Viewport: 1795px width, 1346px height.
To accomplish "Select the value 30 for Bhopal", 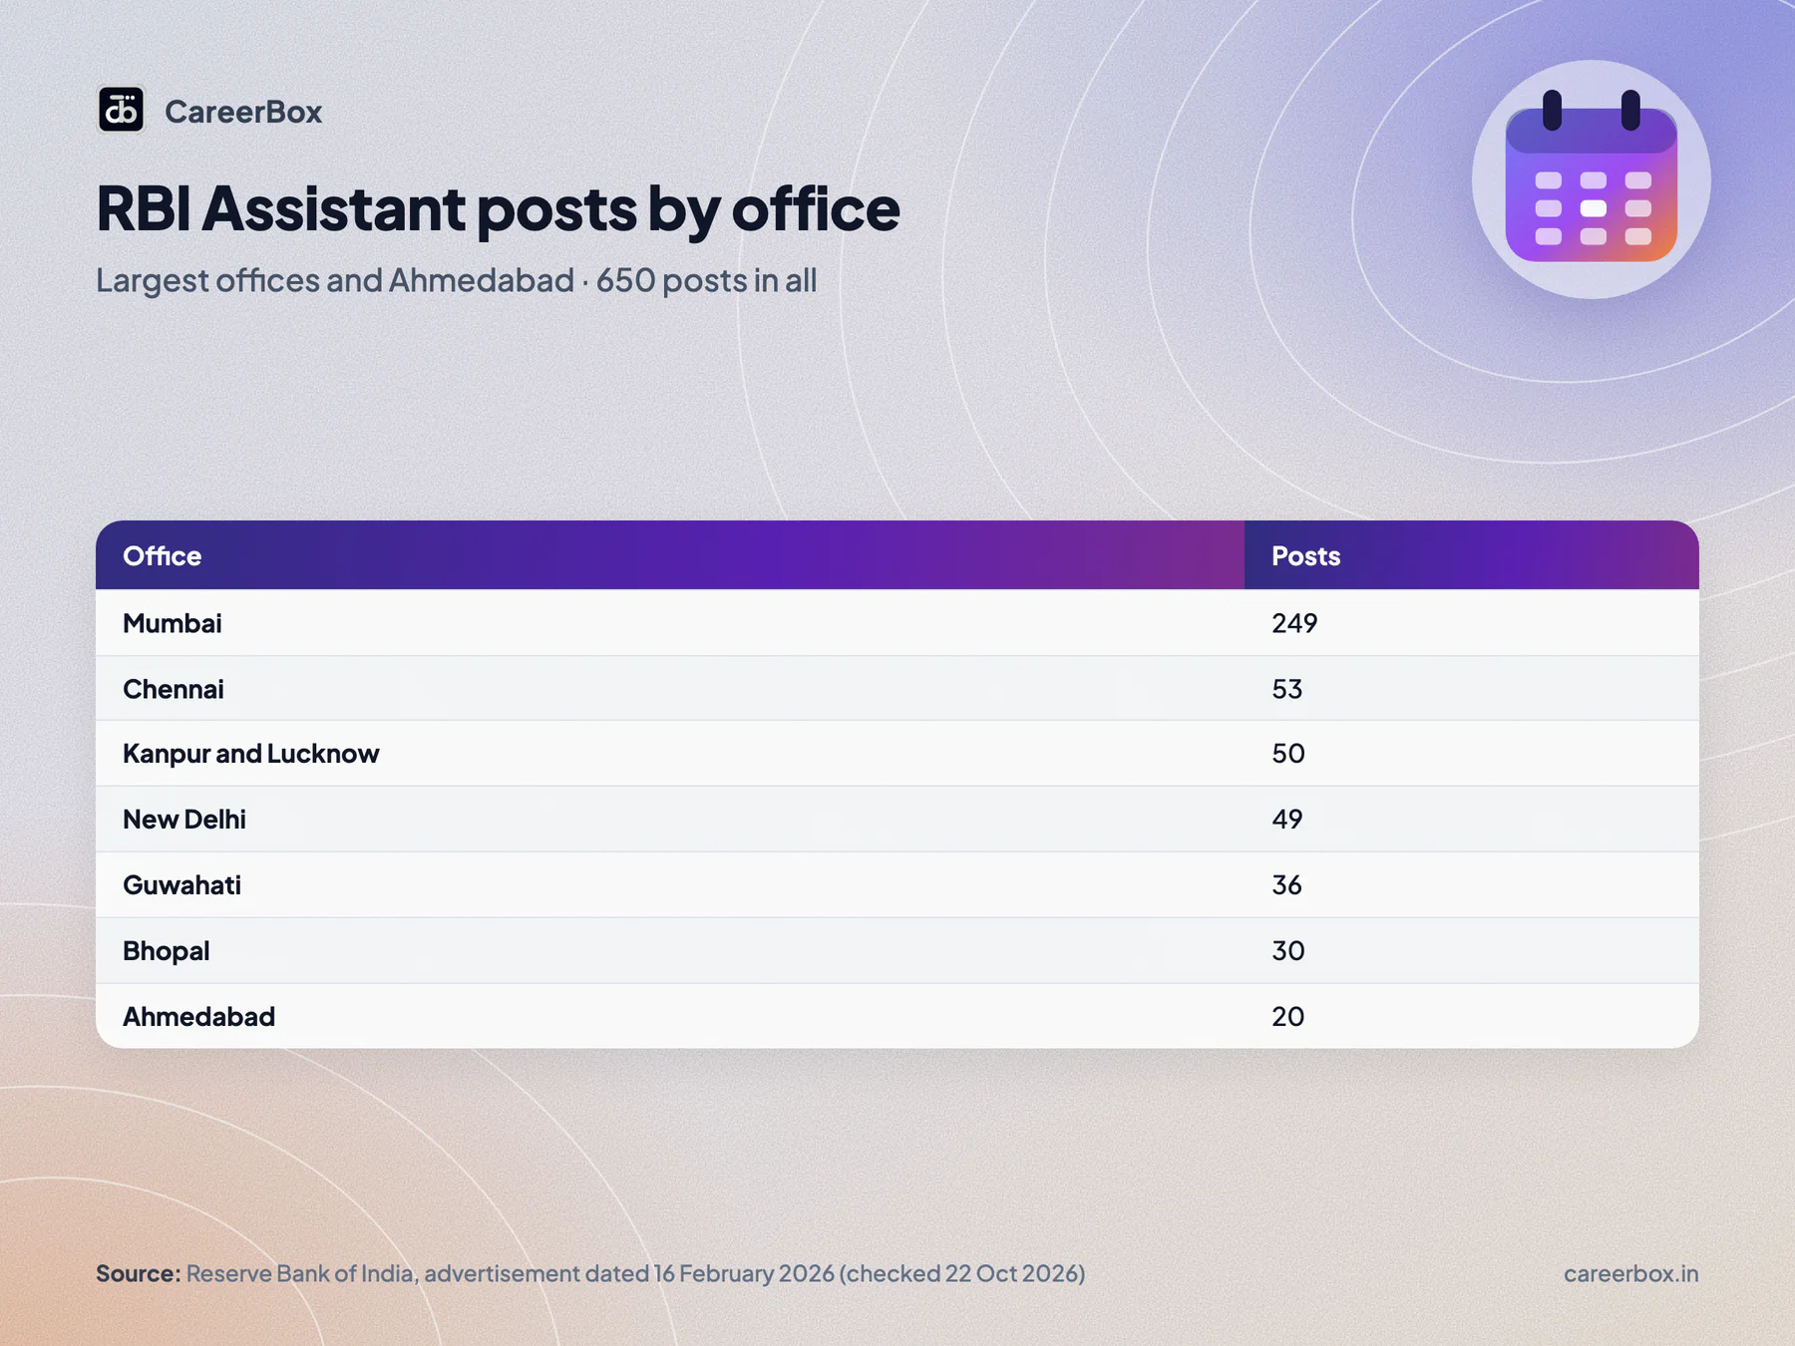I will (x=1288, y=951).
